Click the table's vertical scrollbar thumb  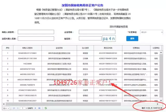[161, 76]
